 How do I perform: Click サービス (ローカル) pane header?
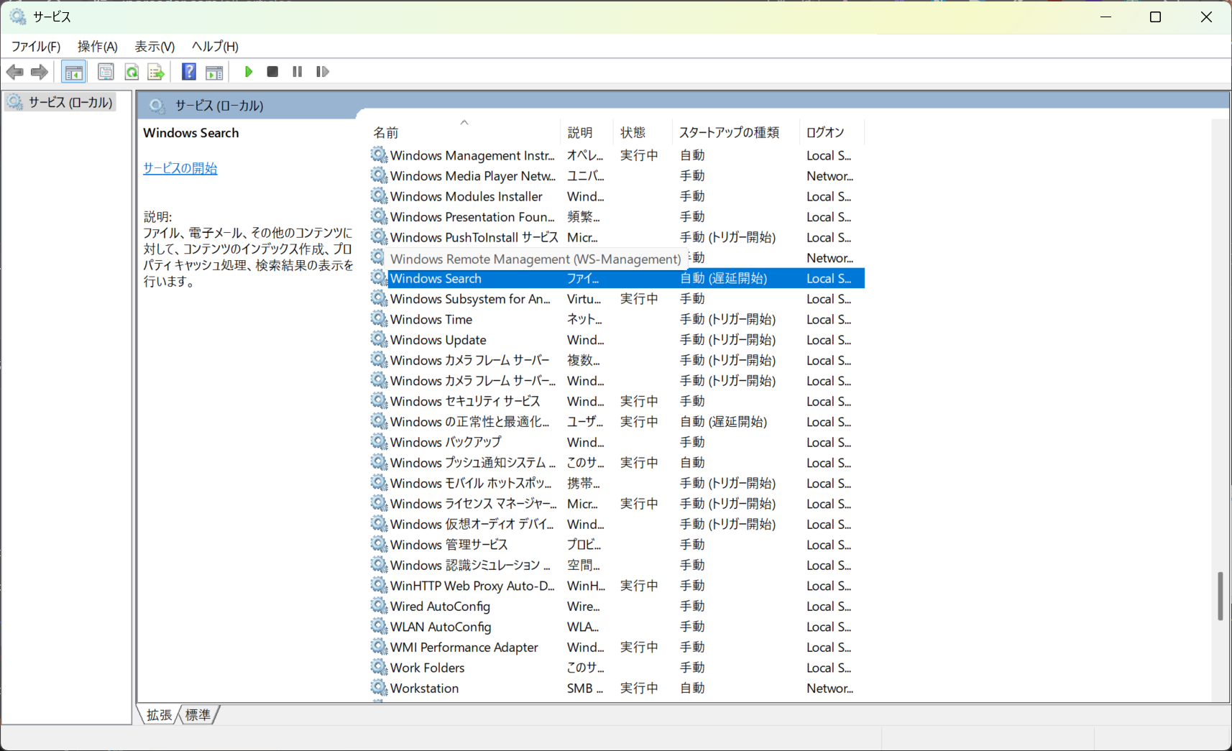(219, 106)
